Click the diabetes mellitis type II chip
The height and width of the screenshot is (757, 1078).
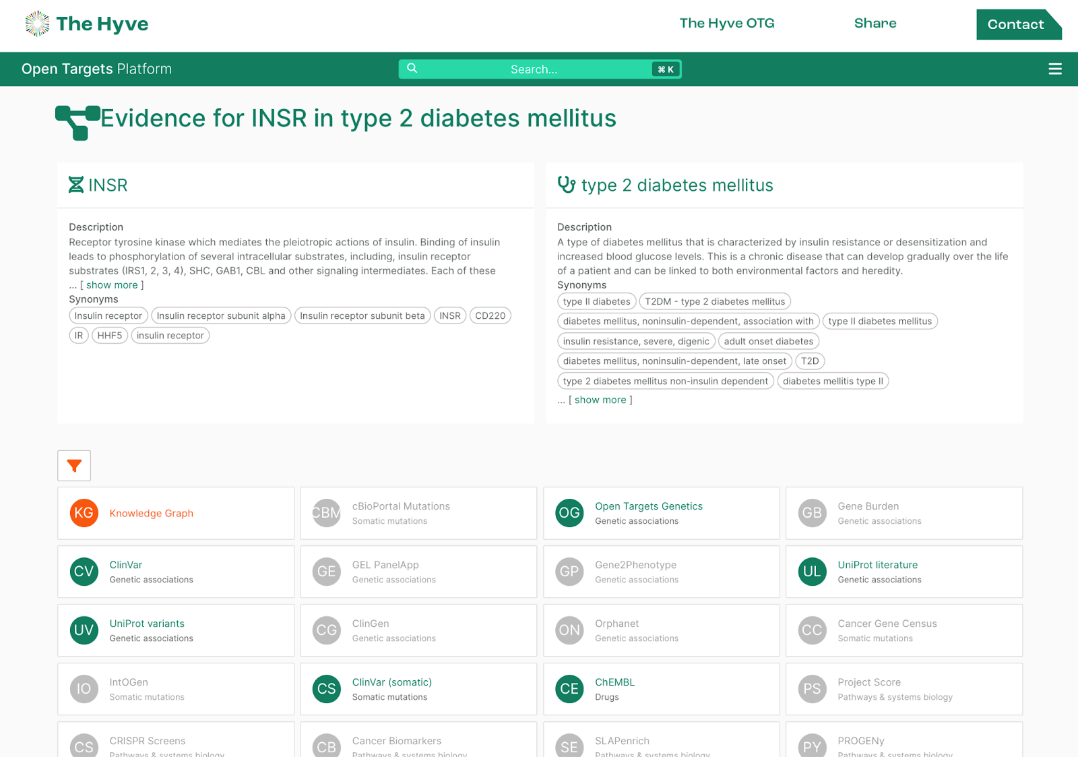point(833,381)
